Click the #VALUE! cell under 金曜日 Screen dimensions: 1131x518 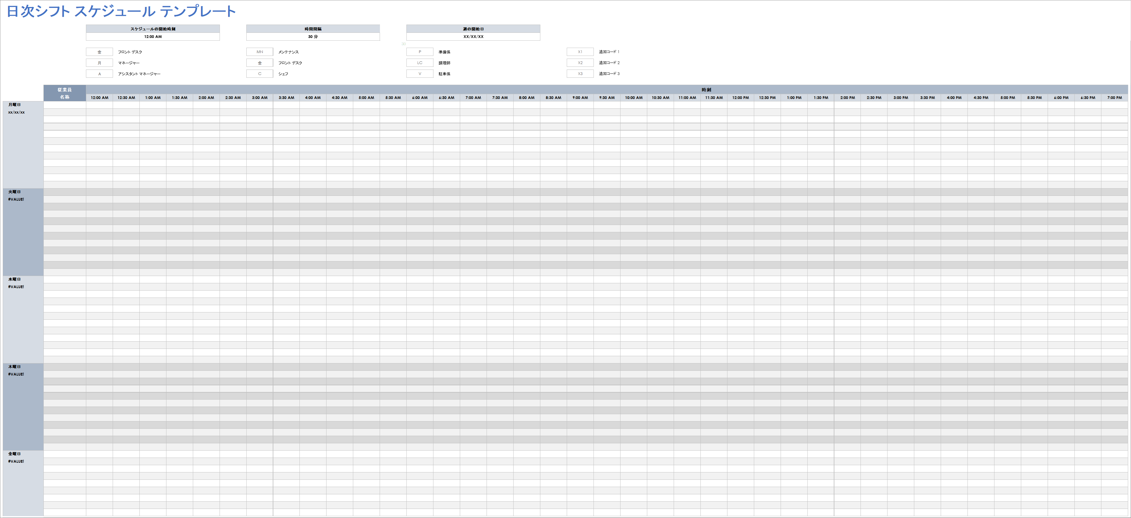(16, 461)
